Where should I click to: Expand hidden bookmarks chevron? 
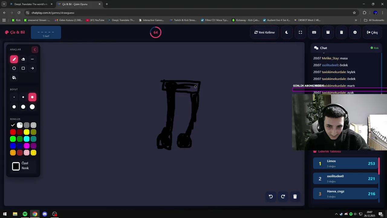[356, 20]
